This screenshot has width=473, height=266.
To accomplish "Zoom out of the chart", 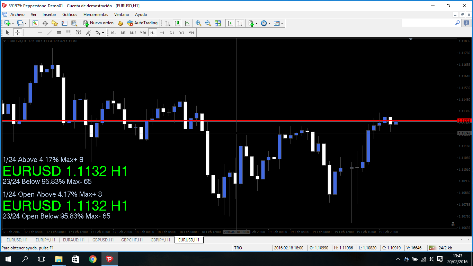I will pyautogui.click(x=208, y=23).
